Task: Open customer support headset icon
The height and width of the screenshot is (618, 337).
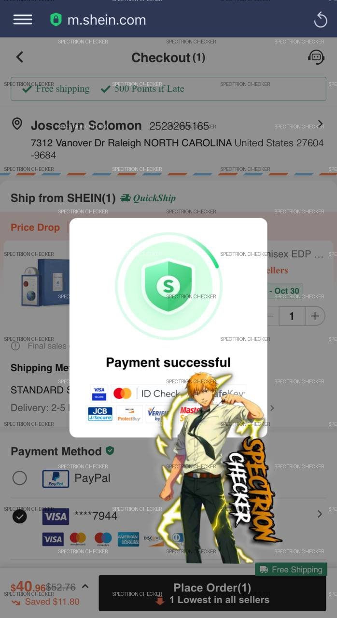Action: pos(316,57)
